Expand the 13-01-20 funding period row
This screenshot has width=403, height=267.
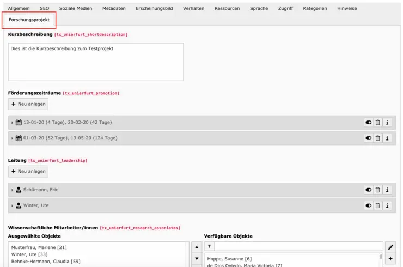pyautogui.click(x=13, y=123)
